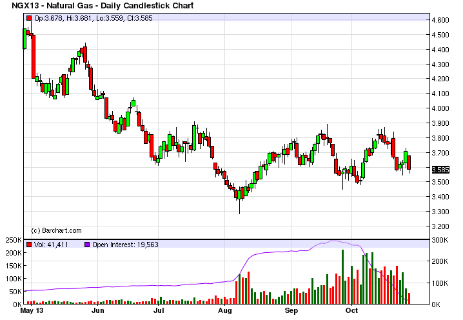Click the 100K left volume axis label

pos(14,279)
